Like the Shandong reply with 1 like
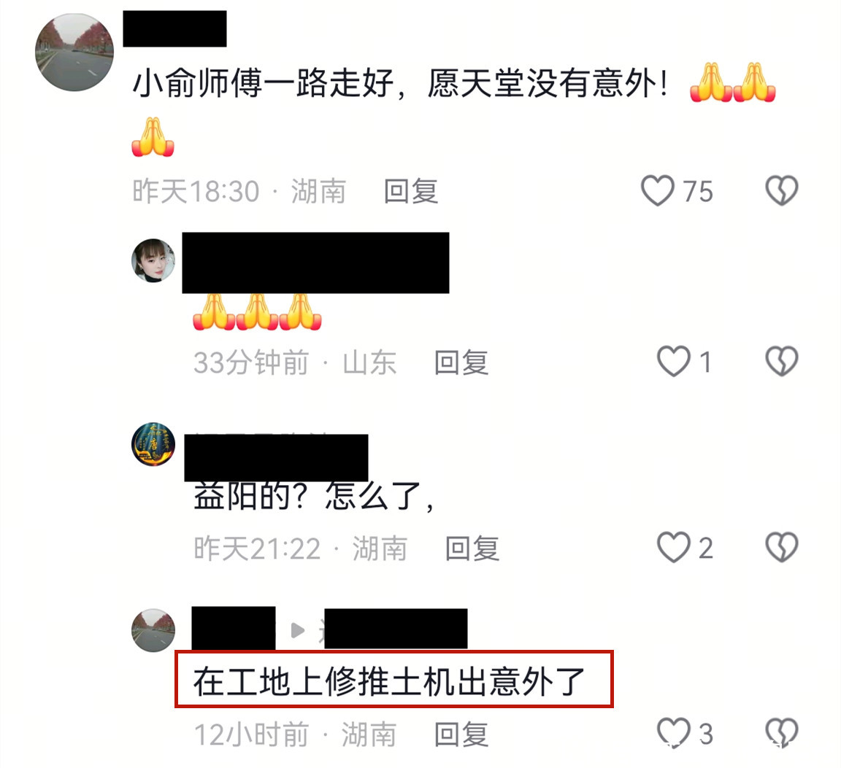841x768 pixels. coord(674,361)
